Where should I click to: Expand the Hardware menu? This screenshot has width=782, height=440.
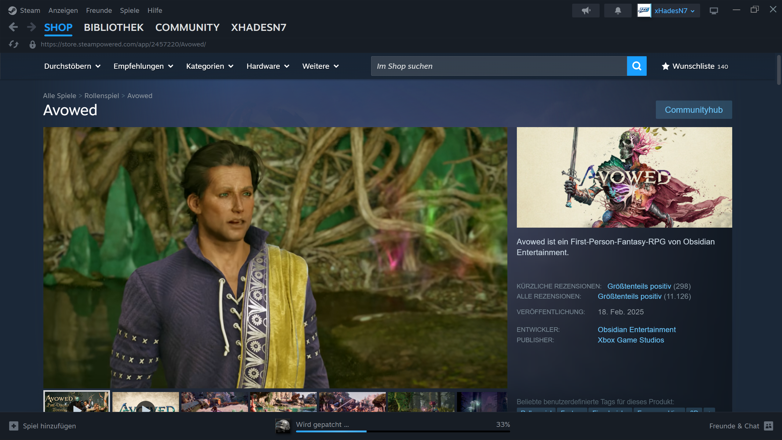pos(268,66)
